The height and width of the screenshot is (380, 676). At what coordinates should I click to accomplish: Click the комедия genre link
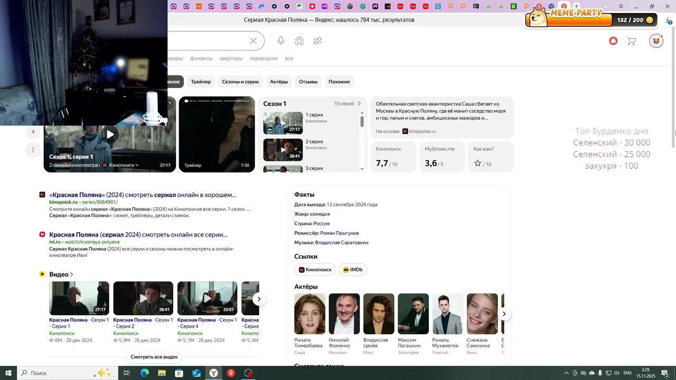point(320,214)
